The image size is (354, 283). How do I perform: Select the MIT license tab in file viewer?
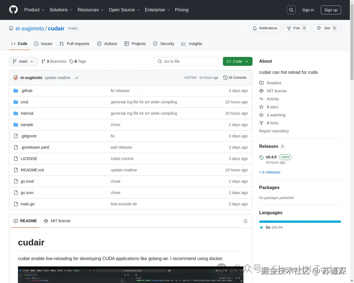57,221
